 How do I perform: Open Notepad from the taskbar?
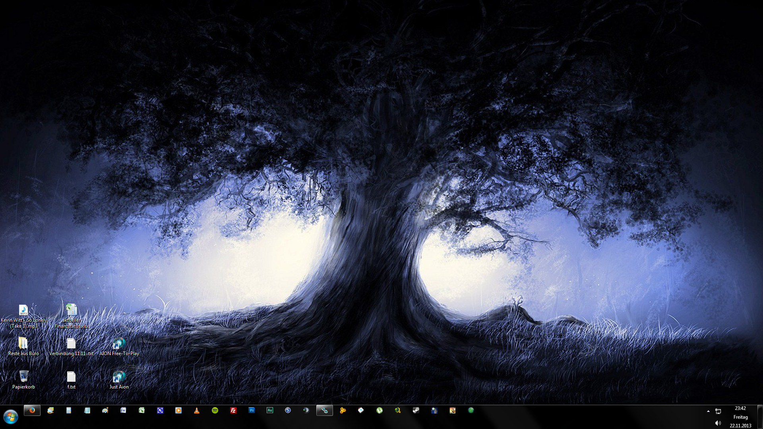tap(87, 410)
